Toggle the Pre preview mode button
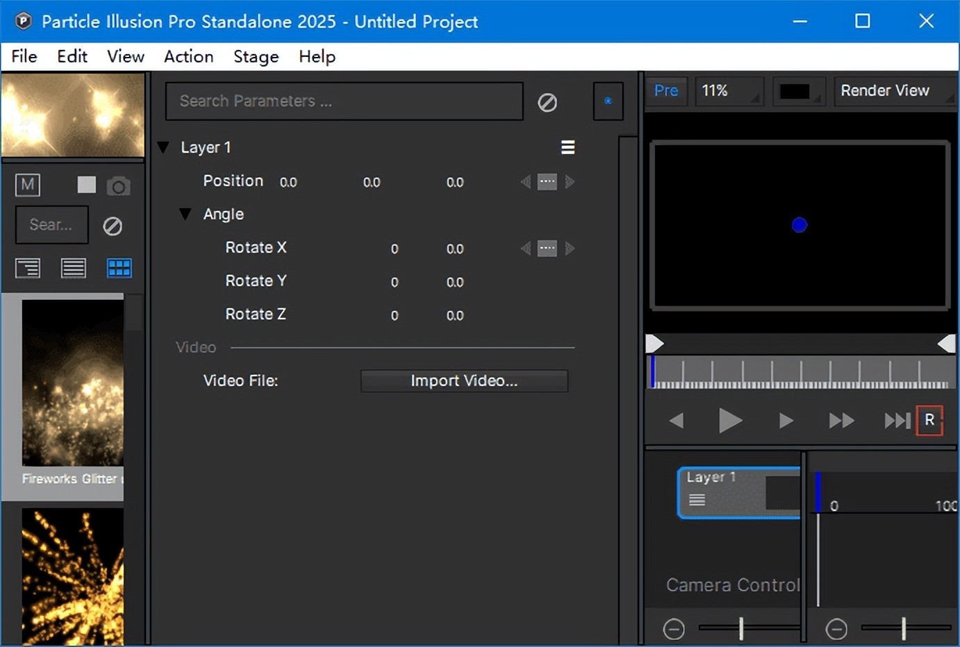 [666, 91]
